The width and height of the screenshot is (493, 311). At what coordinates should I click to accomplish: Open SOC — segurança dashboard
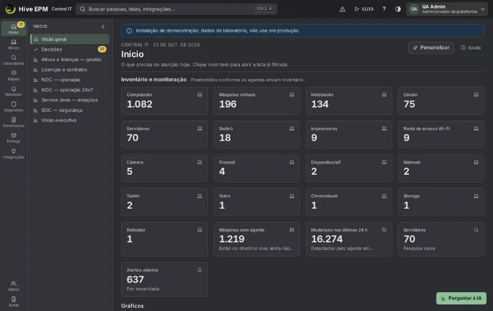(x=70, y=110)
